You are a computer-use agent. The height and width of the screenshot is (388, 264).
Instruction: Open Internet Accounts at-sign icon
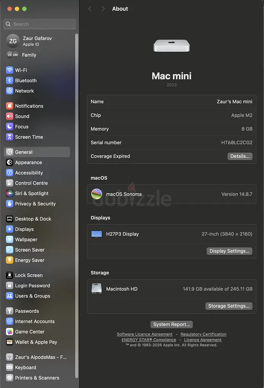click(x=9, y=321)
